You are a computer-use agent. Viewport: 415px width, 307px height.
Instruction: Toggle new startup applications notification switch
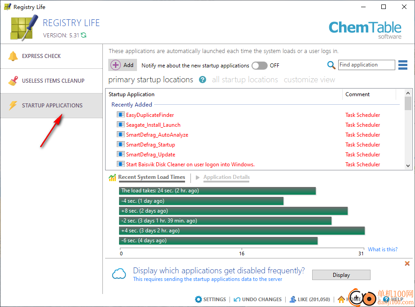click(260, 66)
